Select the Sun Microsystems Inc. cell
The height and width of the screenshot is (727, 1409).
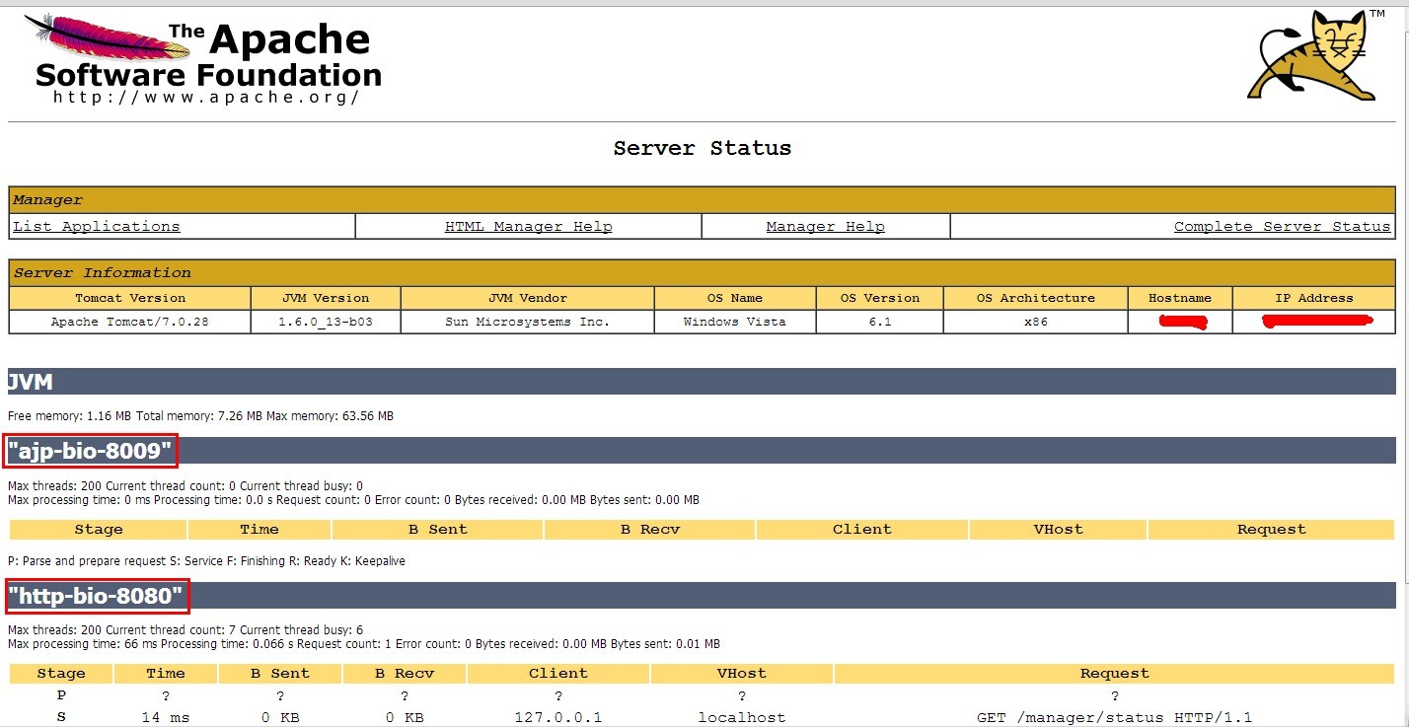528,322
